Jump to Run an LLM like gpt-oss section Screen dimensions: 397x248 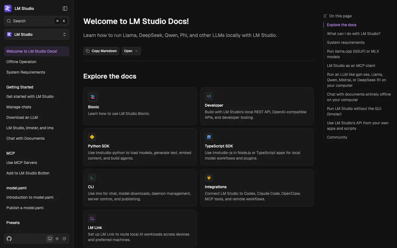tap(357, 80)
